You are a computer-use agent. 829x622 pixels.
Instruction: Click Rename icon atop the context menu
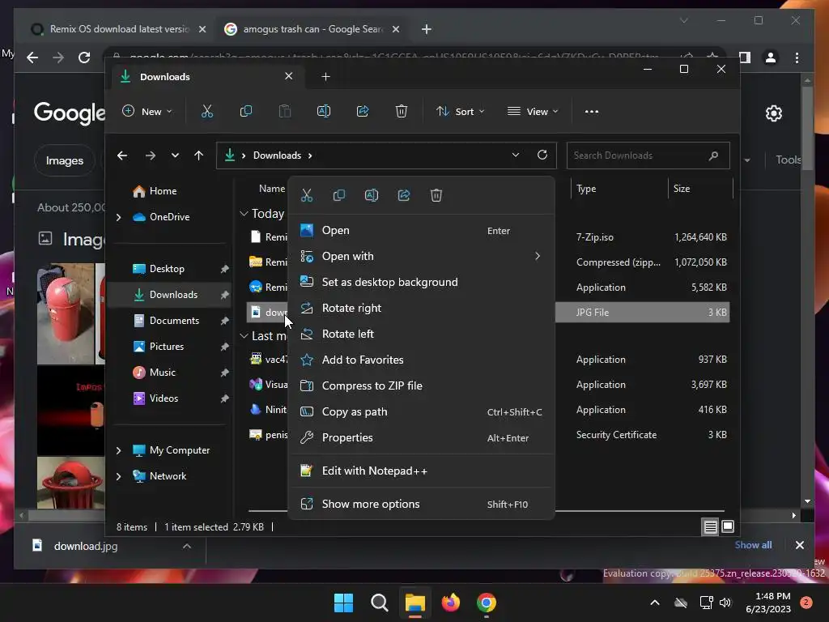[372, 195]
